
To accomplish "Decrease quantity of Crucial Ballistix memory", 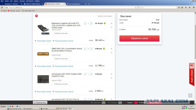I will point(85,49).
